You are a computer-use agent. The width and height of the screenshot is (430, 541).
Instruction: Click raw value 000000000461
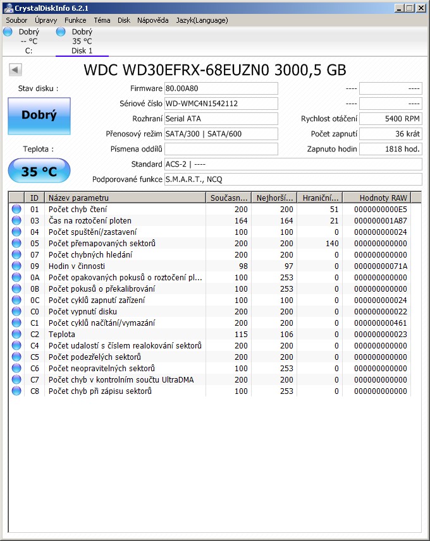click(x=381, y=323)
